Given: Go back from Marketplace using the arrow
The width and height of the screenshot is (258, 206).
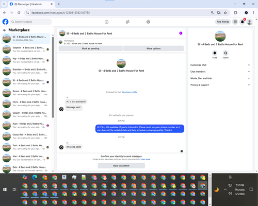Looking at the screenshot, I should coord(5,30).
